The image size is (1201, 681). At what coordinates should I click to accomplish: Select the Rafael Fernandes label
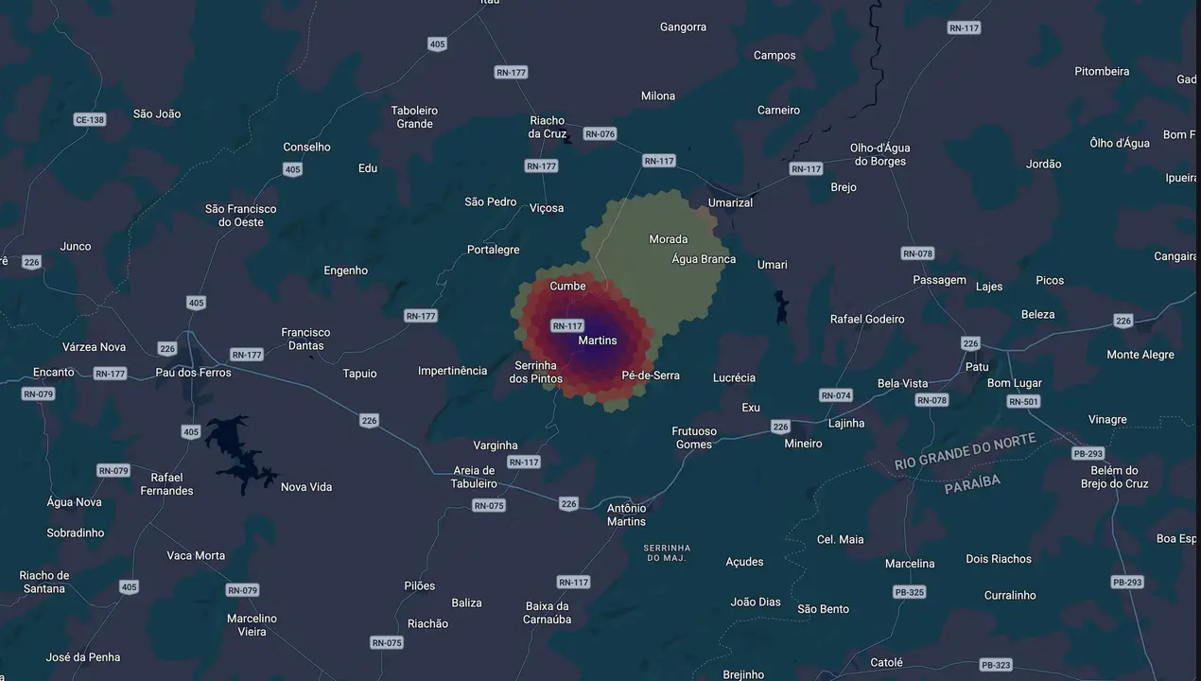point(166,484)
